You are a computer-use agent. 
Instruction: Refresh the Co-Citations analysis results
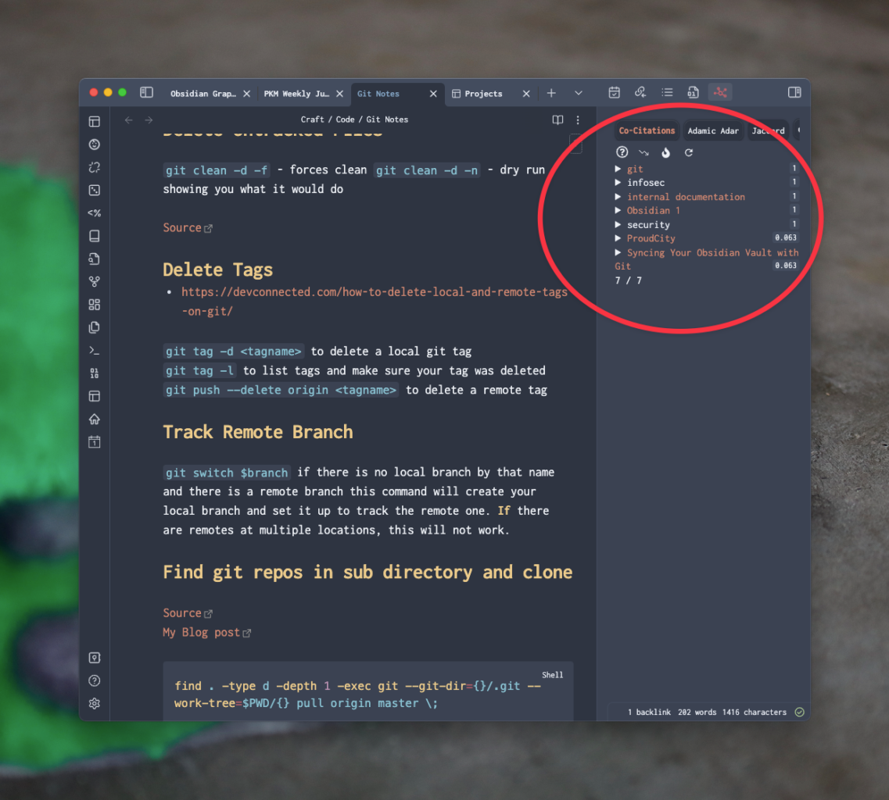pos(689,152)
